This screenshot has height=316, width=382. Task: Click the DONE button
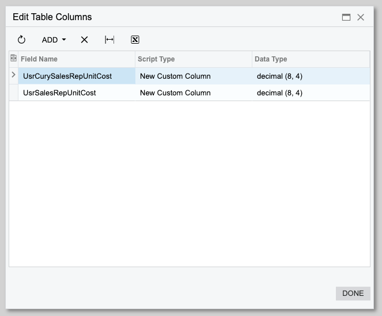click(353, 293)
